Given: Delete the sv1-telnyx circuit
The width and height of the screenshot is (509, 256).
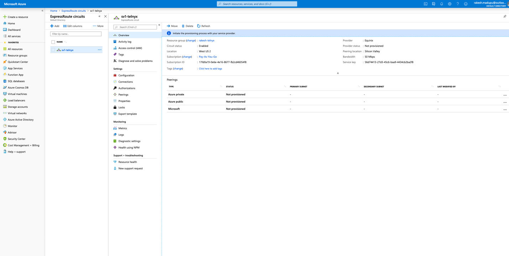Looking at the screenshot, I should tap(188, 26).
